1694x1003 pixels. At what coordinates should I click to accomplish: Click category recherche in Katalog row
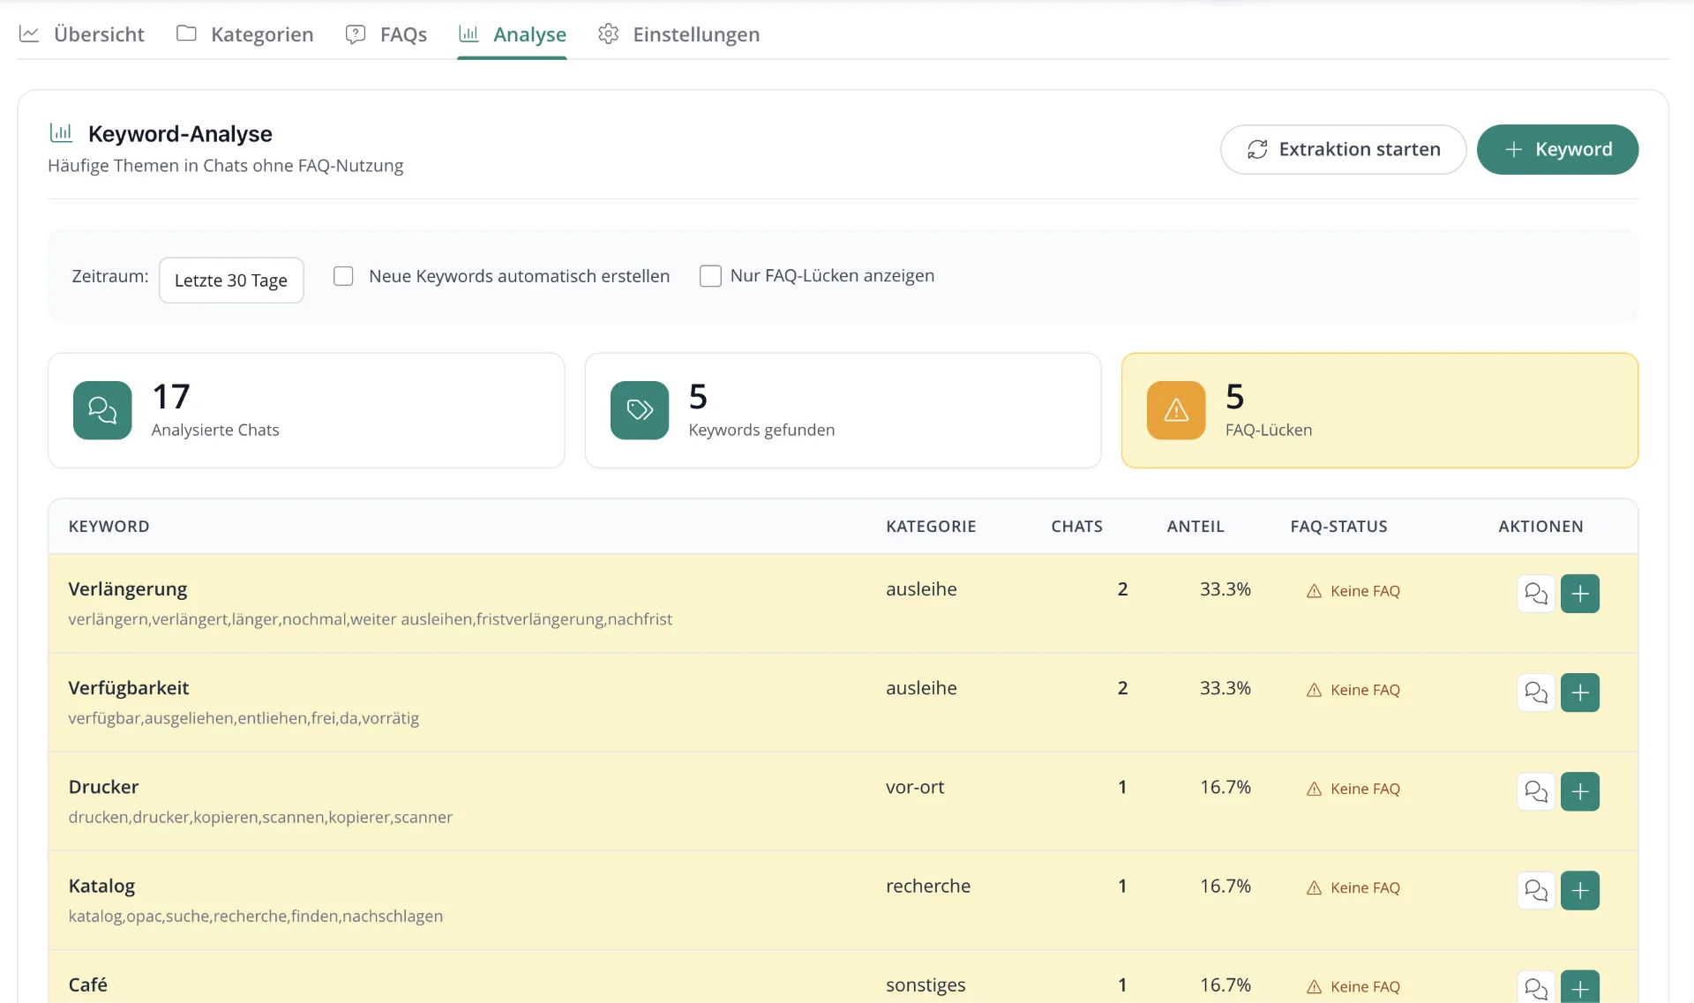point(928,886)
